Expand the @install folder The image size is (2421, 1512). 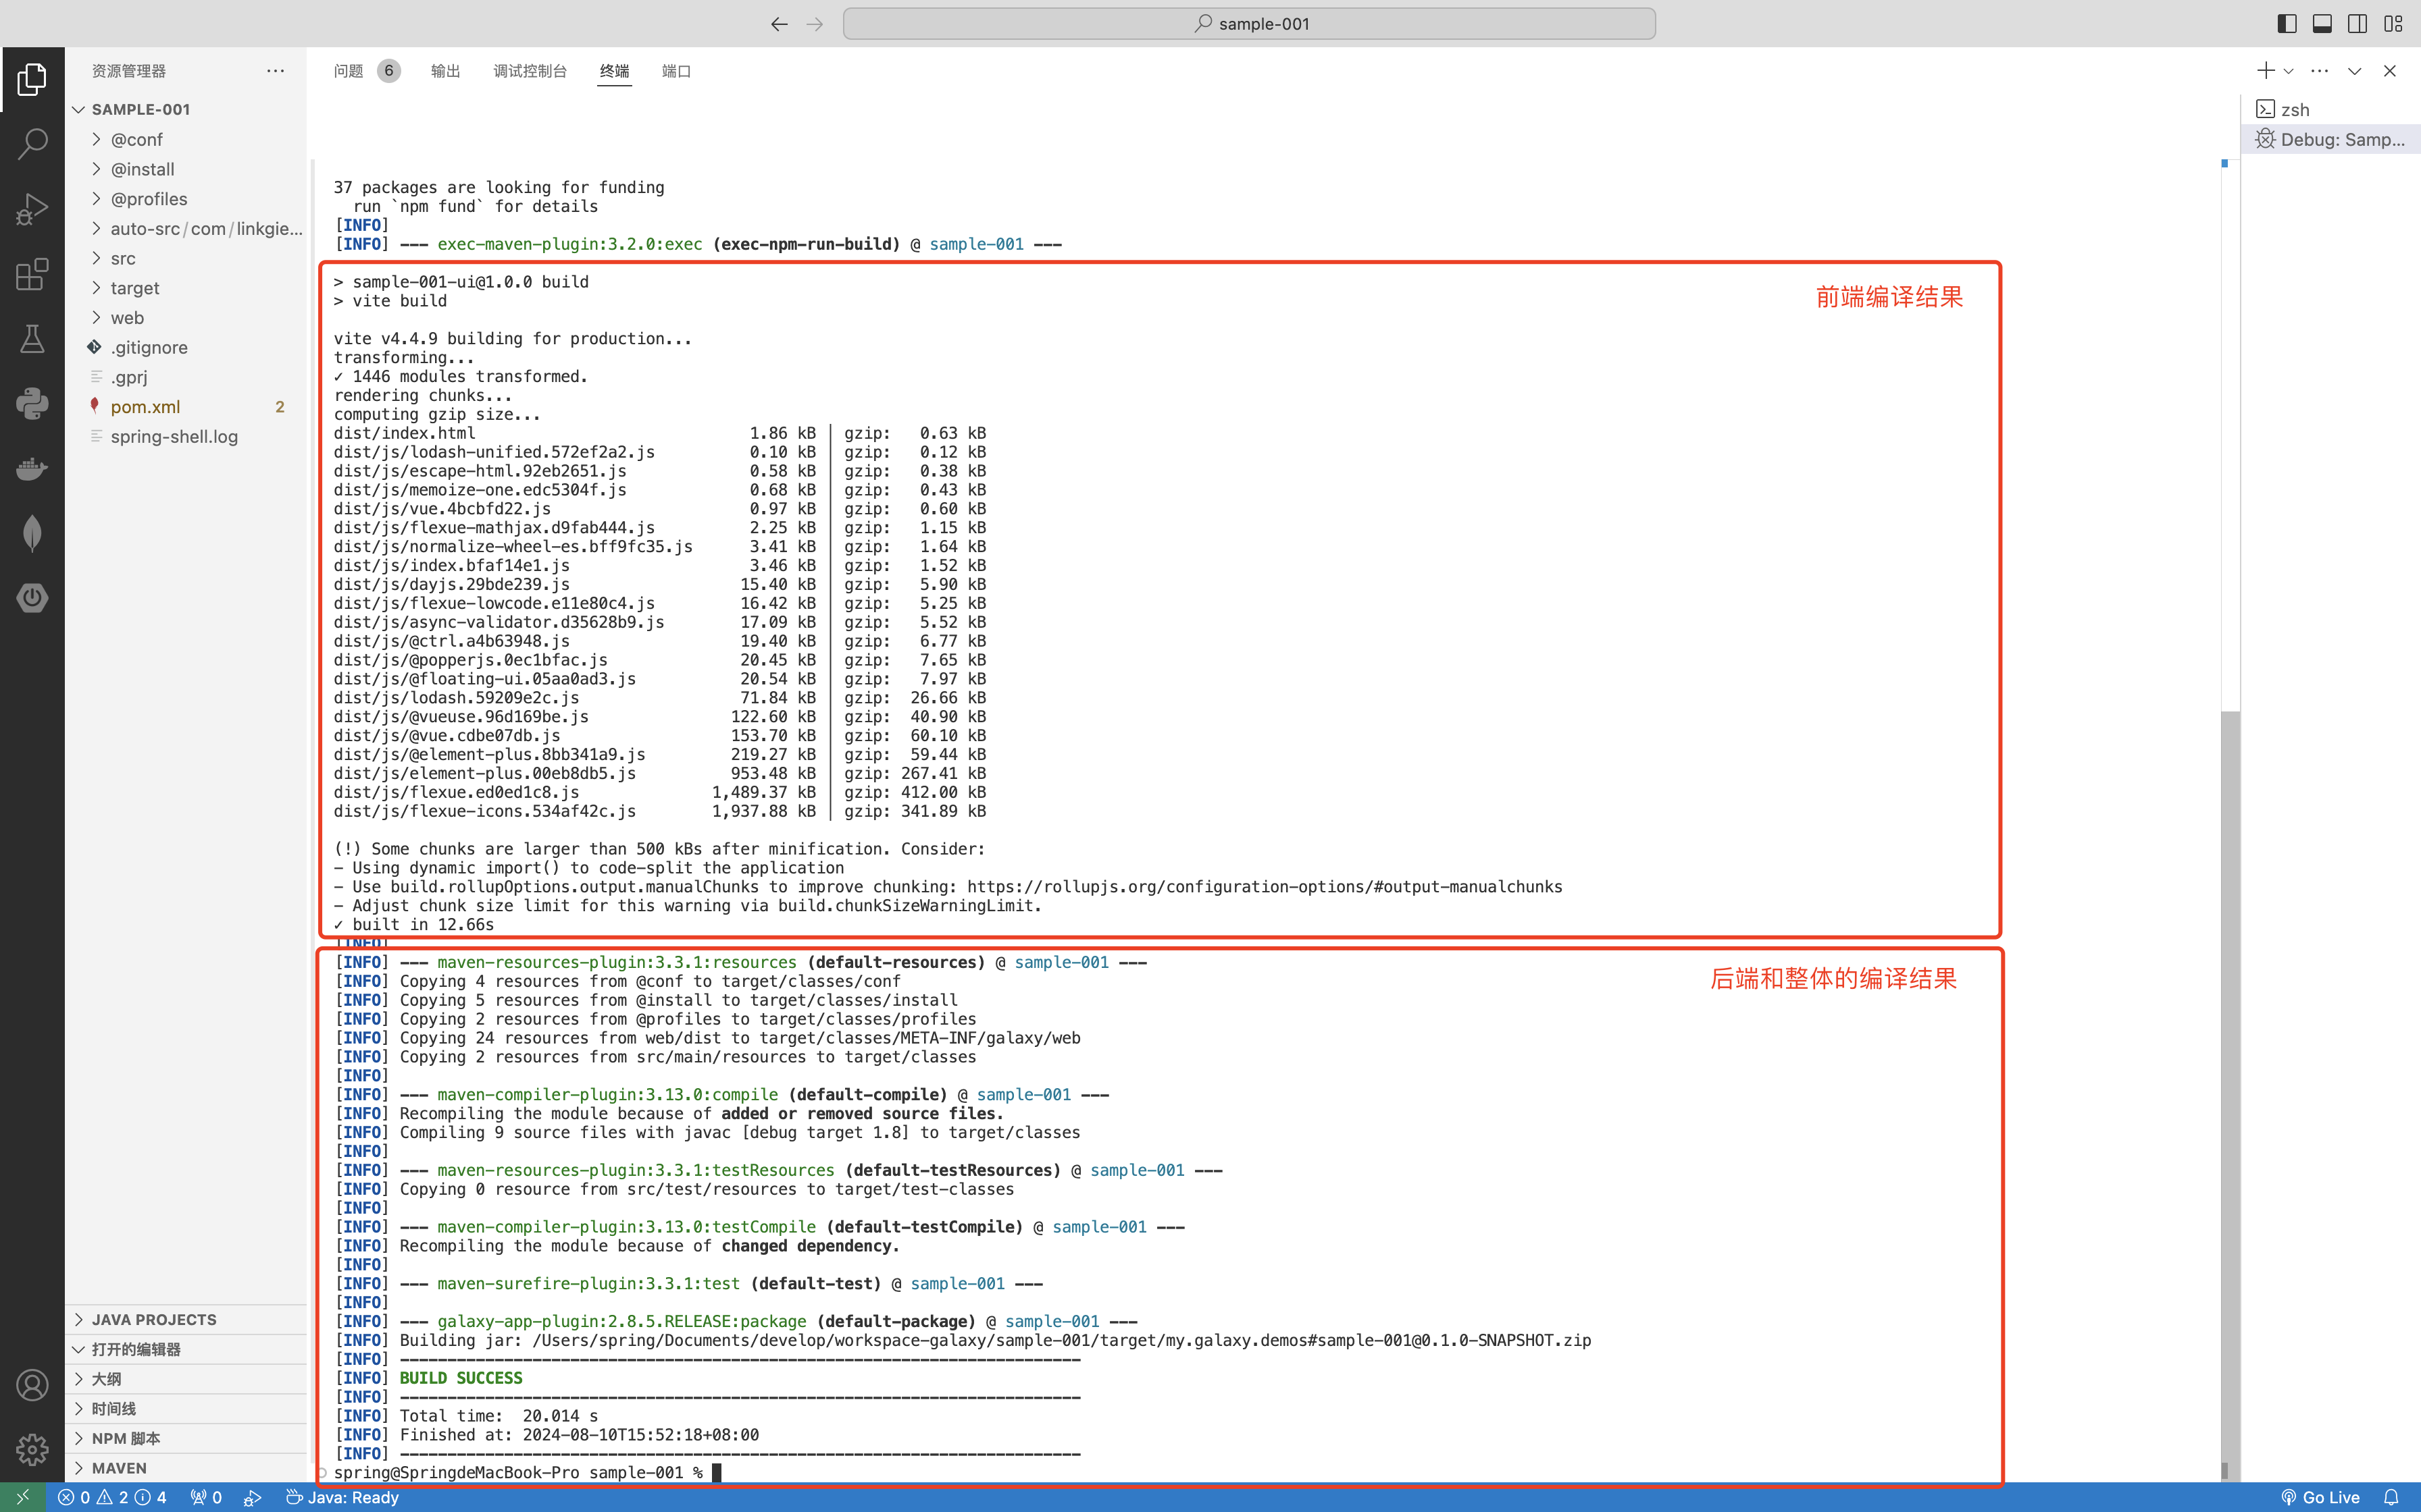coord(186,169)
